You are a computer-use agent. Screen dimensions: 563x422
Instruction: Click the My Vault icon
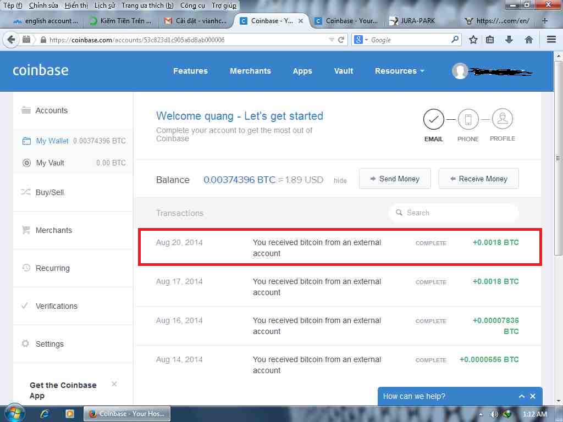[x=26, y=163]
